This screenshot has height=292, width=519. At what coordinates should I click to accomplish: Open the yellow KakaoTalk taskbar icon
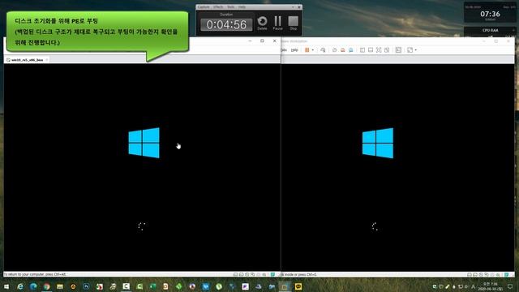[298, 286]
